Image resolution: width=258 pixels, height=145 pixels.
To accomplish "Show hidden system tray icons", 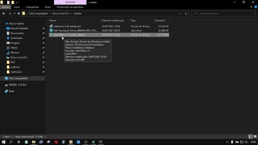I will tap(227, 142).
